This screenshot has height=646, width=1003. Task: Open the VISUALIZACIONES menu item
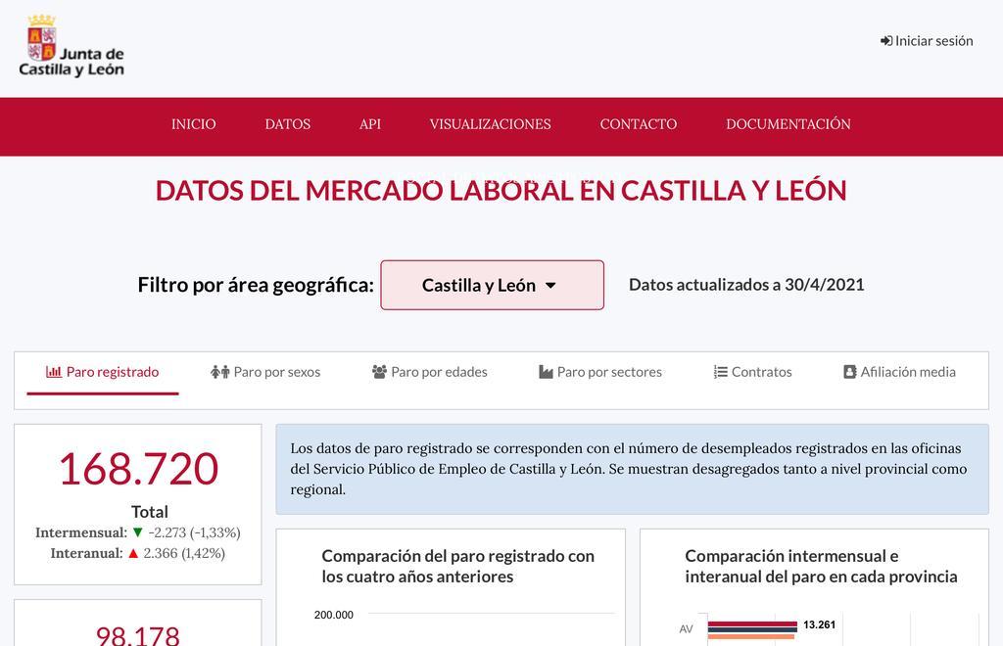coord(490,124)
